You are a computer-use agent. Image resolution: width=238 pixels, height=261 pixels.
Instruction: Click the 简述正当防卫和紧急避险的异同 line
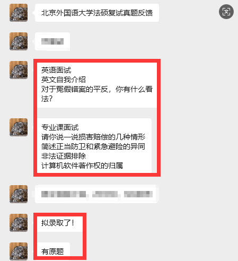coord(93,146)
